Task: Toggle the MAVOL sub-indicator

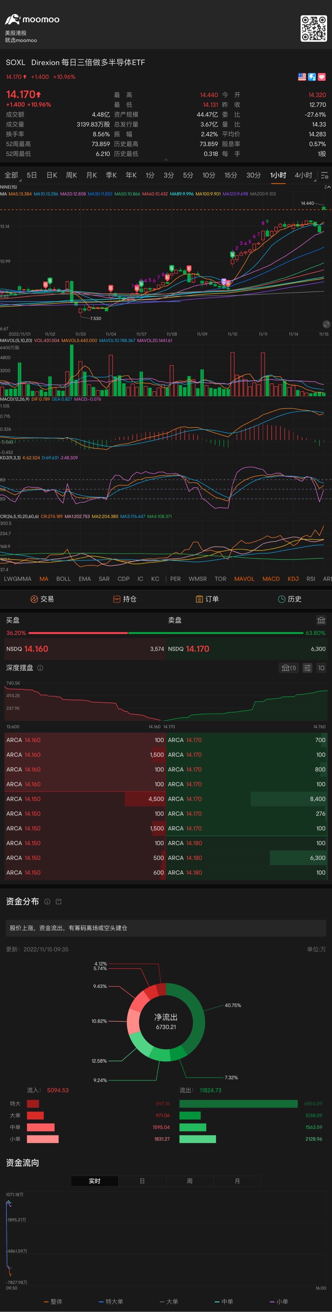Action: (244, 579)
